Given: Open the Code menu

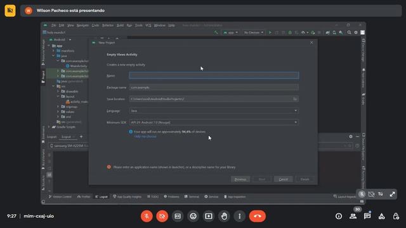Looking at the screenshot, I should 95,25.
